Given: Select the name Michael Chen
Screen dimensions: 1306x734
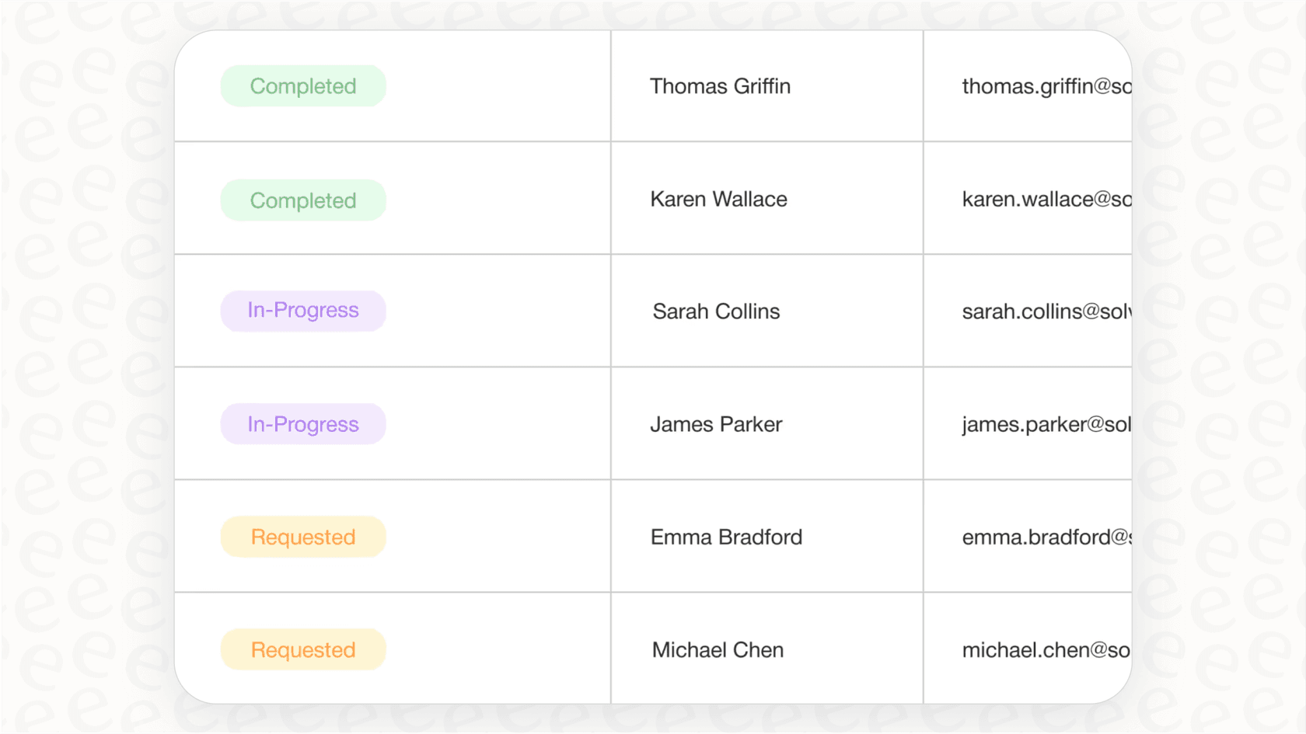Looking at the screenshot, I should pyautogui.click(x=717, y=649).
